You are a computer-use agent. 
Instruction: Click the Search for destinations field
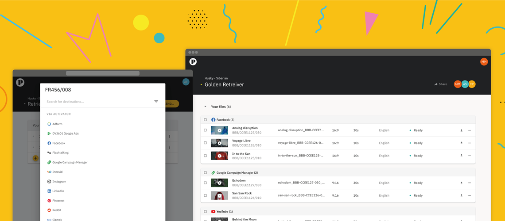(97, 102)
